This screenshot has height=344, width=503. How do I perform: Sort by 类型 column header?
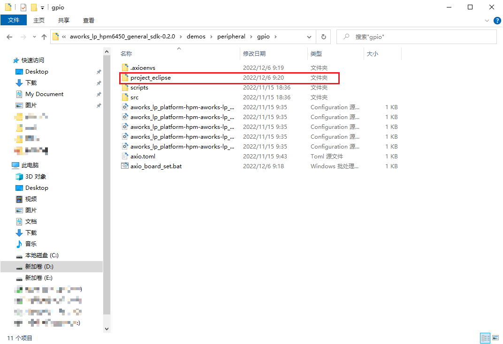[316, 54]
